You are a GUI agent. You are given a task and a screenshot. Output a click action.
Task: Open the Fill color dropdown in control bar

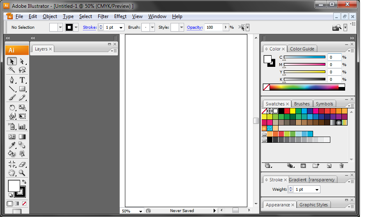point(60,27)
